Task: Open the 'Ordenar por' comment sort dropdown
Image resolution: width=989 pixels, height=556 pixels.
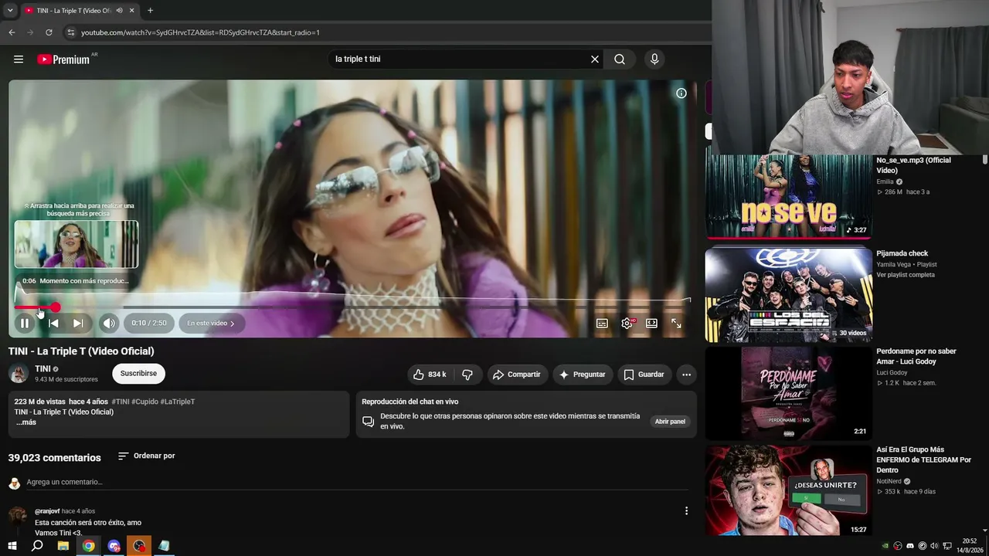Action: click(x=147, y=456)
